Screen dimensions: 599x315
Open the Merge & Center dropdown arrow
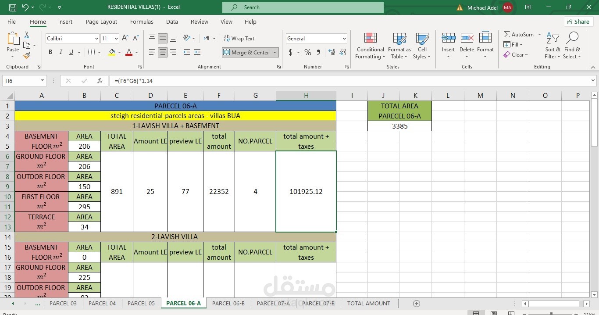275,52
